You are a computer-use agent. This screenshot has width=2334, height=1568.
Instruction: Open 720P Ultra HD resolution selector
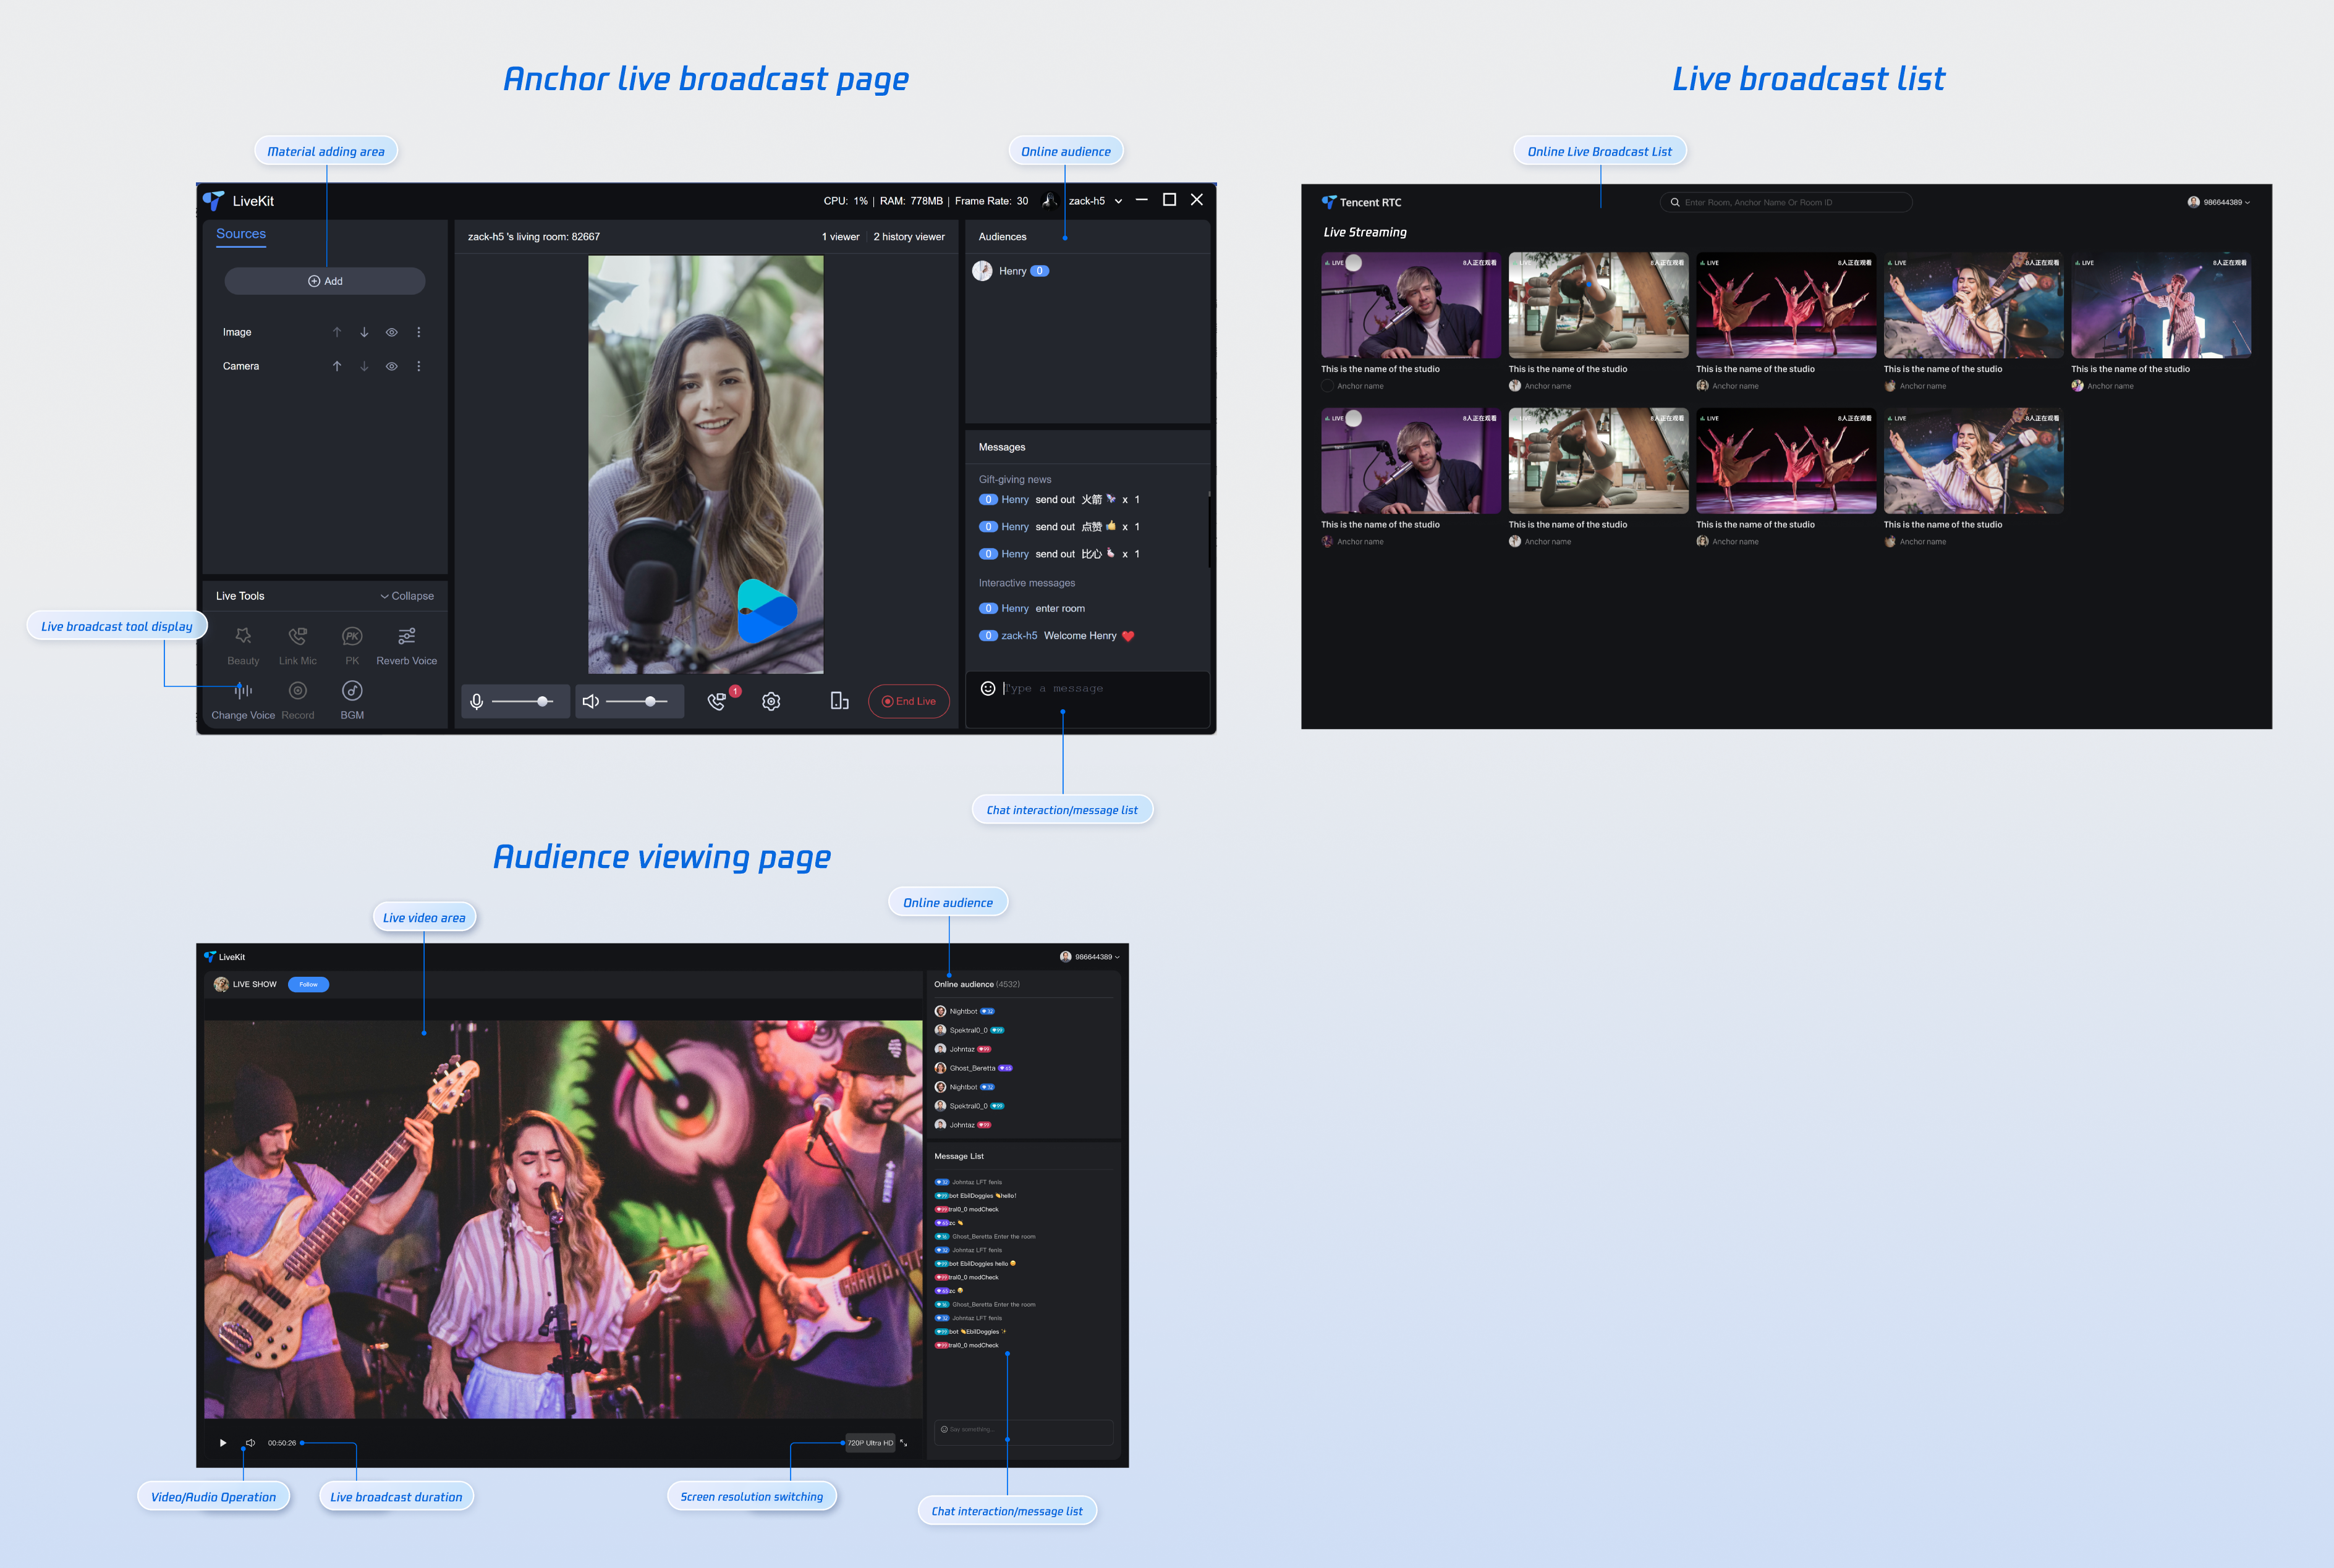(x=870, y=1443)
